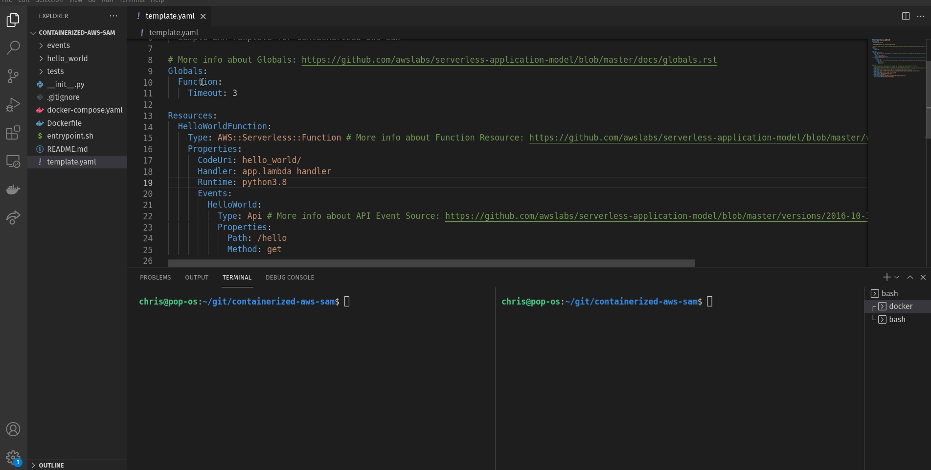Click the editor horizontal scrollbar
This screenshot has width=931, height=470.
[431, 263]
